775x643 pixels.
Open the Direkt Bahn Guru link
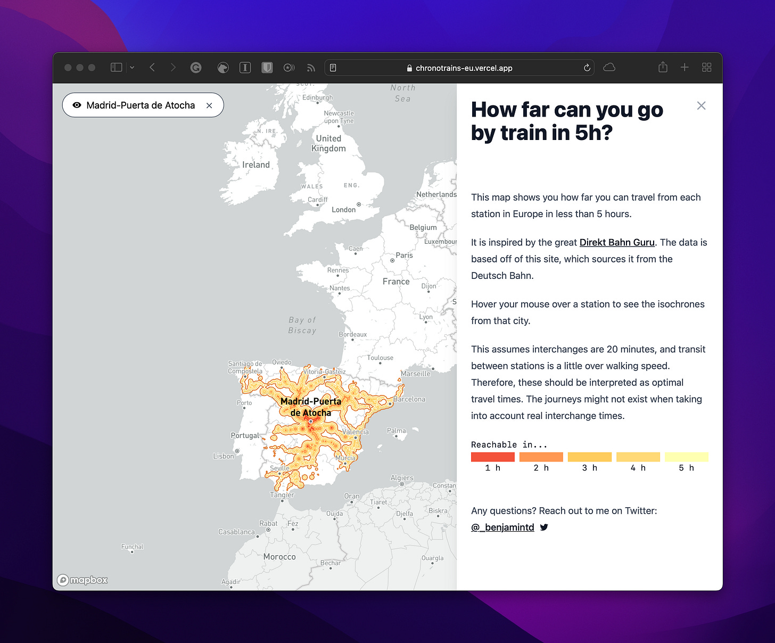(617, 242)
